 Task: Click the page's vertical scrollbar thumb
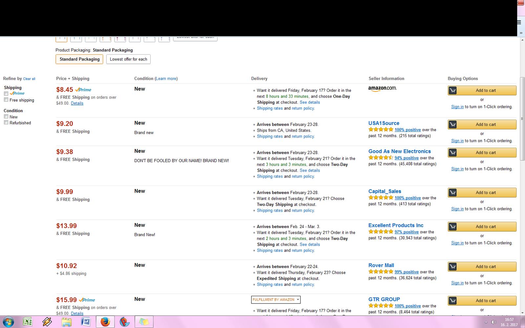pyautogui.click(x=522, y=118)
